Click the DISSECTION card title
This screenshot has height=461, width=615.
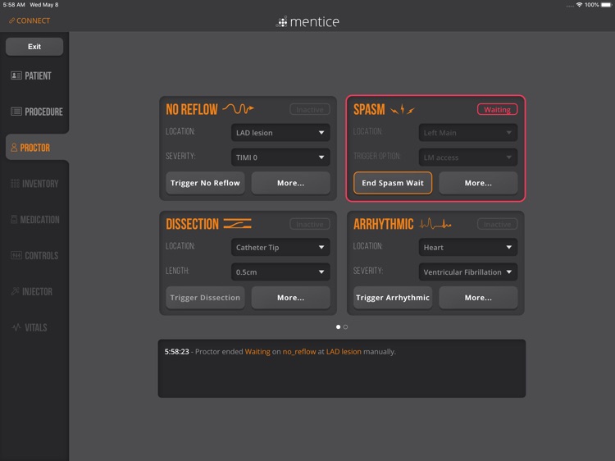tap(192, 224)
